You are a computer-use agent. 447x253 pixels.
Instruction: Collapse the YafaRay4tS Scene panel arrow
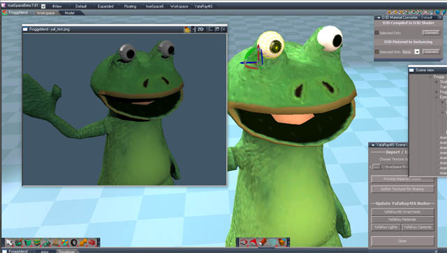tap(373, 145)
